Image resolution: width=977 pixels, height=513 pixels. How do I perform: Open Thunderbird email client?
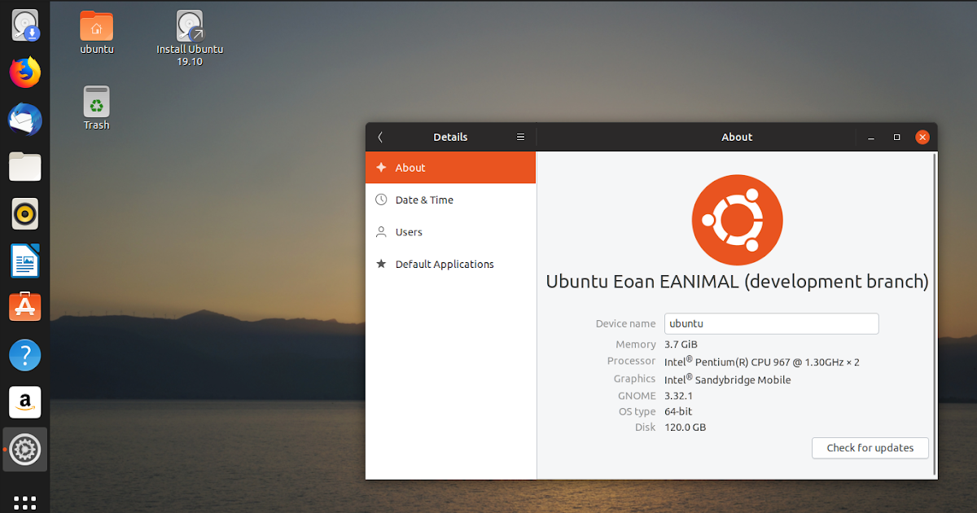pyautogui.click(x=24, y=119)
